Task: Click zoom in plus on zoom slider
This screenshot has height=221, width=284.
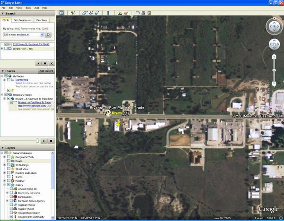Action: pyautogui.click(x=274, y=57)
